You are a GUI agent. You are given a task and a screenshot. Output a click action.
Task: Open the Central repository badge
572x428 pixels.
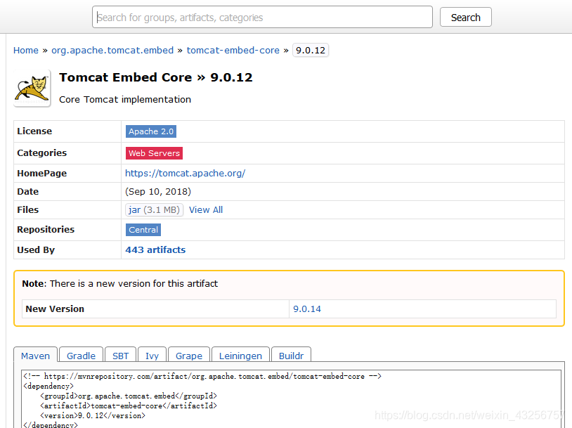[143, 230]
